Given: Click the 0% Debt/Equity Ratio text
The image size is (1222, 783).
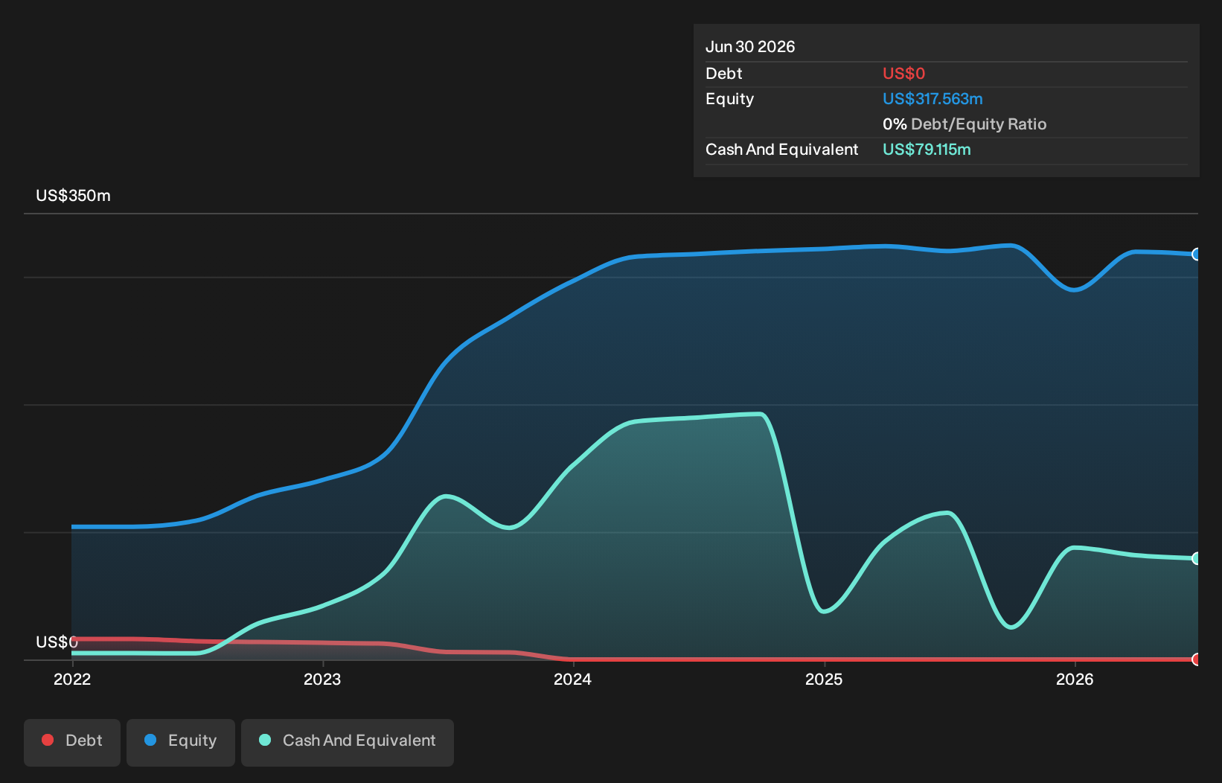Looking at the screenshot, I should [965, 124].
